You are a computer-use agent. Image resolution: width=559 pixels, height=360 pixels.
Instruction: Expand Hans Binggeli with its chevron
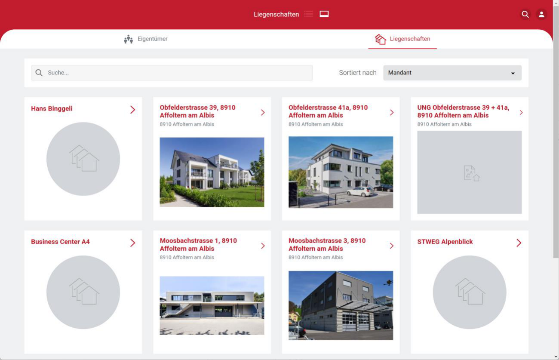(x=132, y=110)
